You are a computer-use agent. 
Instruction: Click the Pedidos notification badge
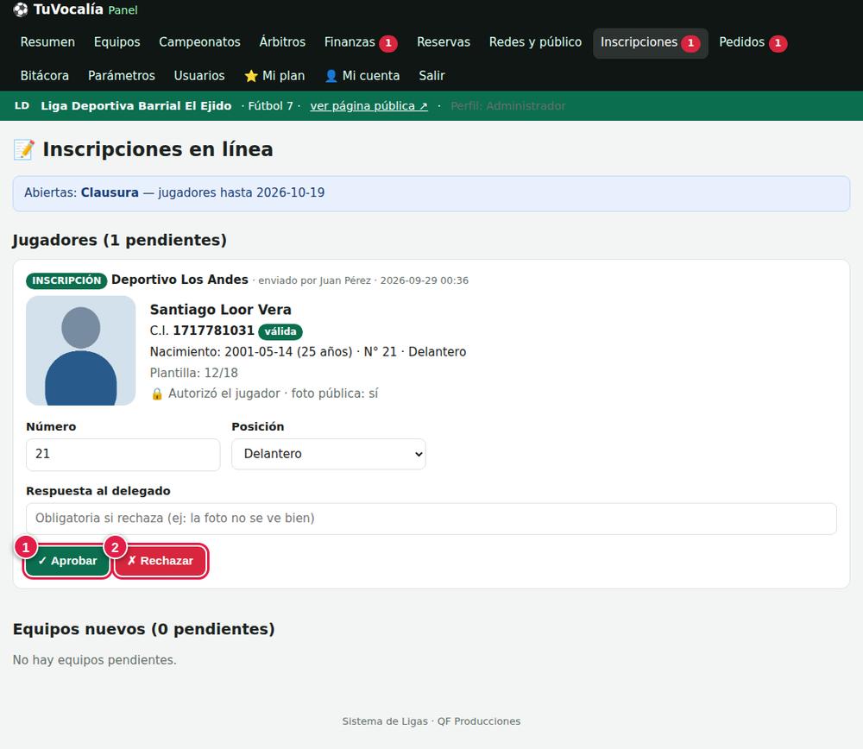778,43
